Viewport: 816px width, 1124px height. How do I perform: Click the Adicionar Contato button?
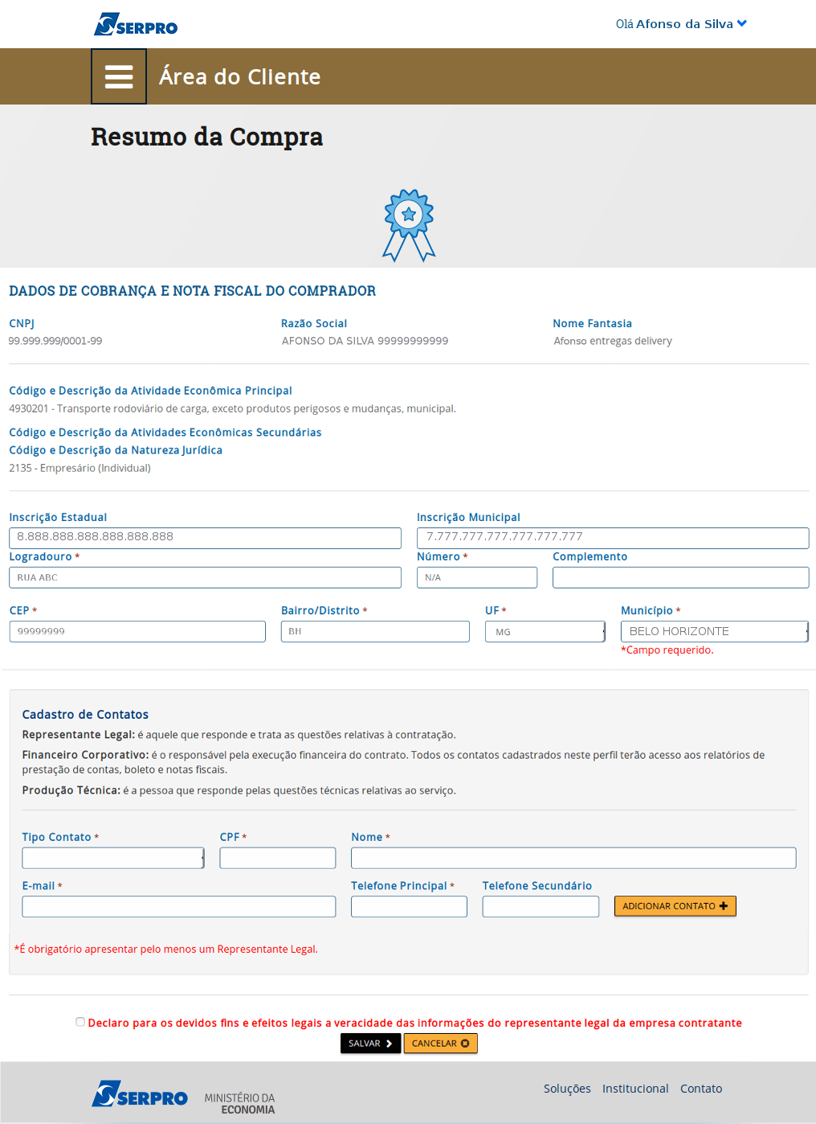click(675, 906)
